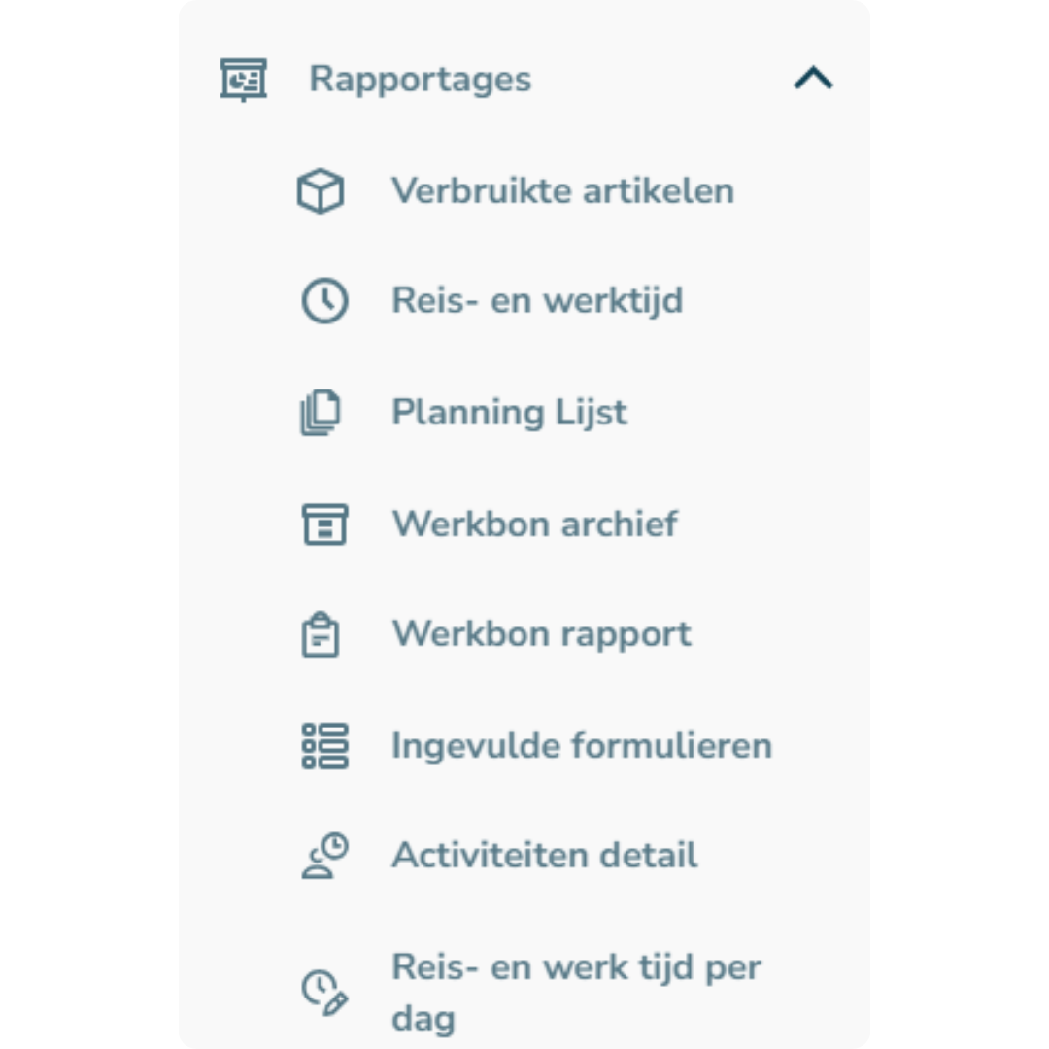
Task: Click the stacked documents Planning Lijst icon
Action: (x=321, y=412)
